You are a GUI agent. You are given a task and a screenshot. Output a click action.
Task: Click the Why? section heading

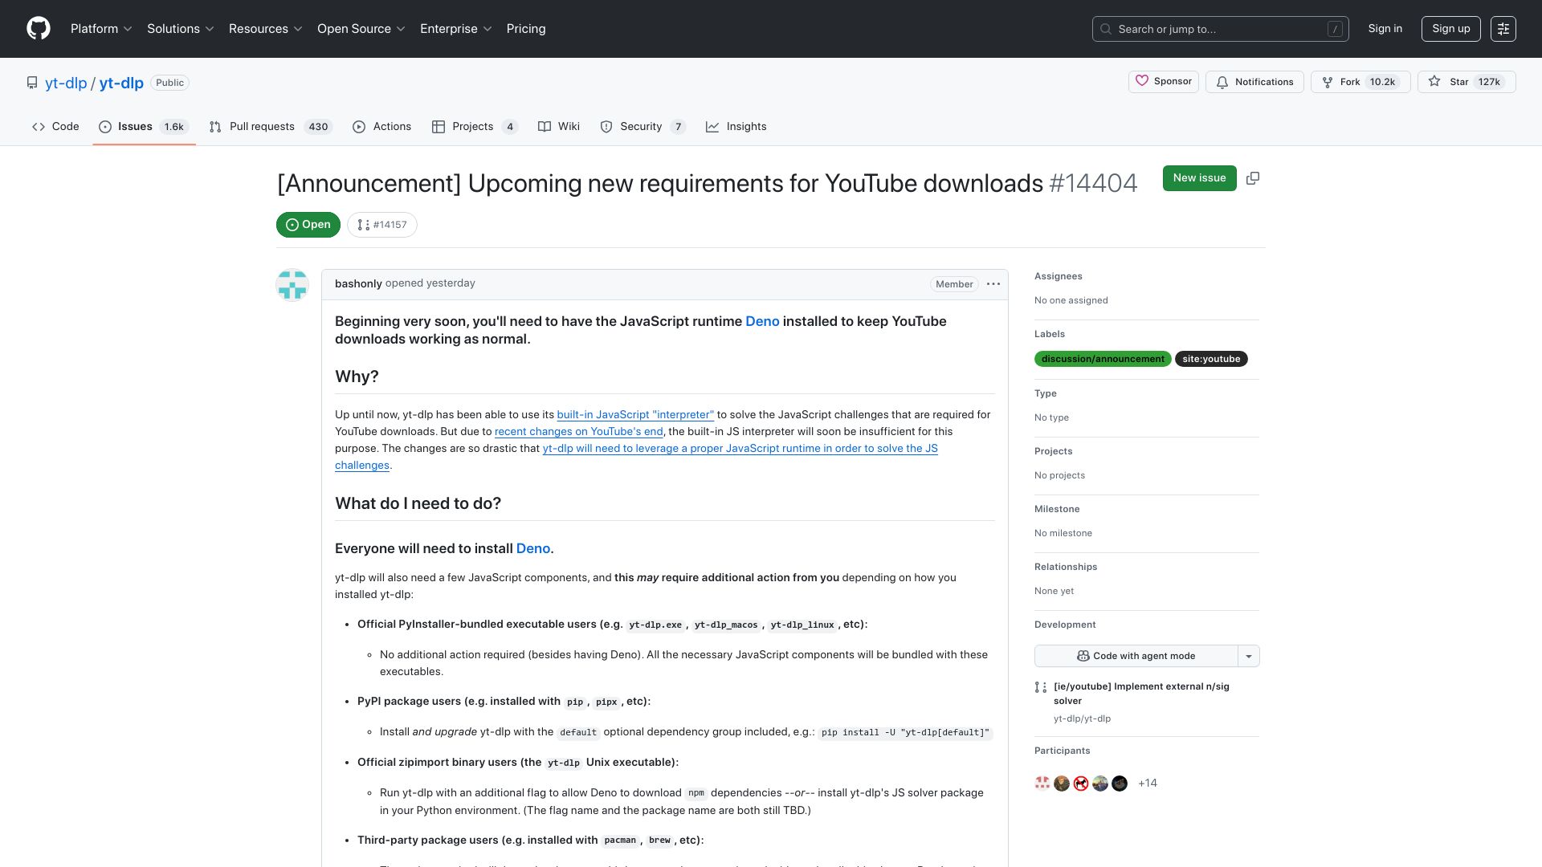[x=357, y=377]
